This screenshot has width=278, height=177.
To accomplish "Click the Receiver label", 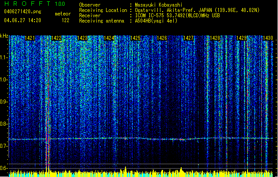I will point(90,15).
